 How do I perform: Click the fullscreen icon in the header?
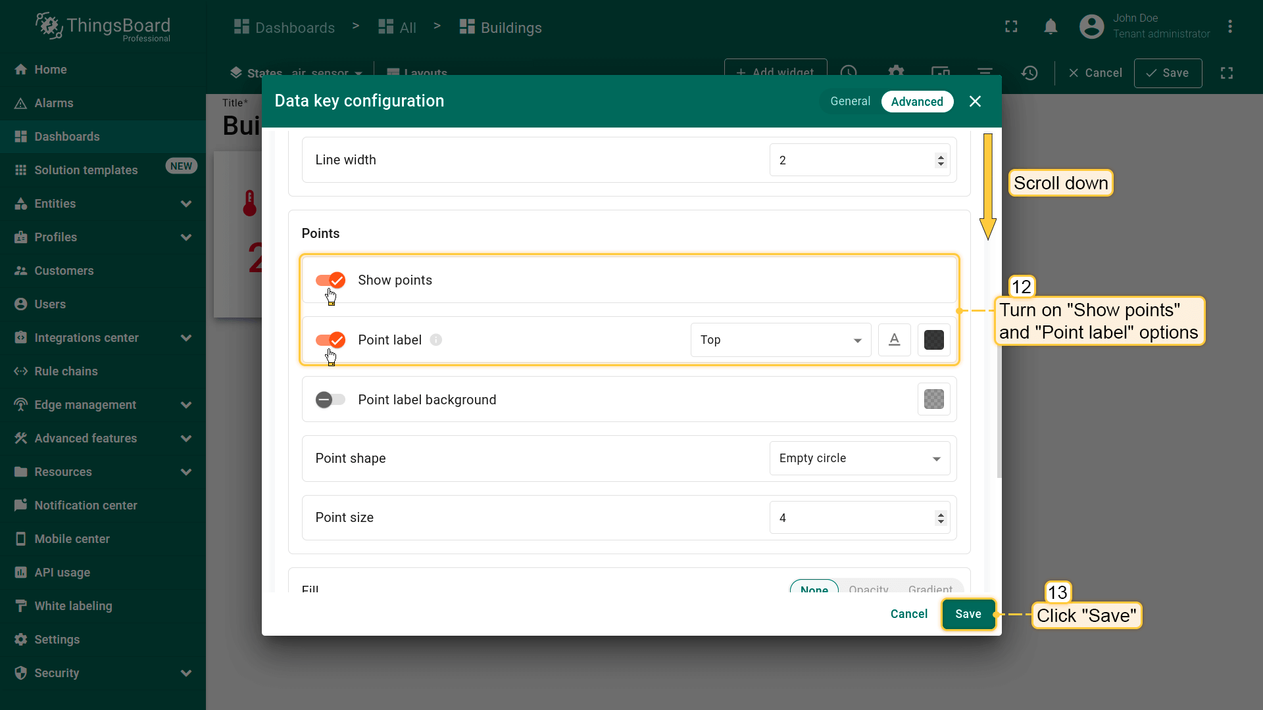point(1011,27)
